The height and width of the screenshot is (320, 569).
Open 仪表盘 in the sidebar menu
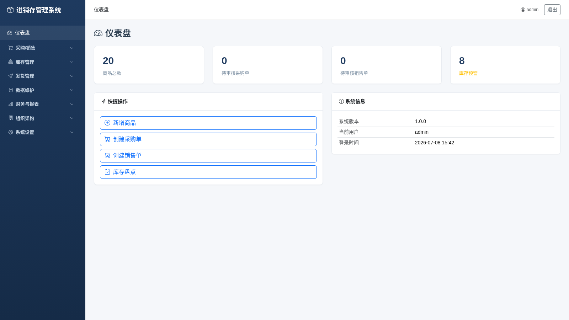[x=43, y=33]
